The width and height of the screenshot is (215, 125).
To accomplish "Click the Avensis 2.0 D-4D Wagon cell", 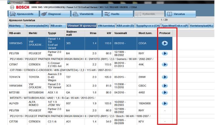I will click(55, 77).
